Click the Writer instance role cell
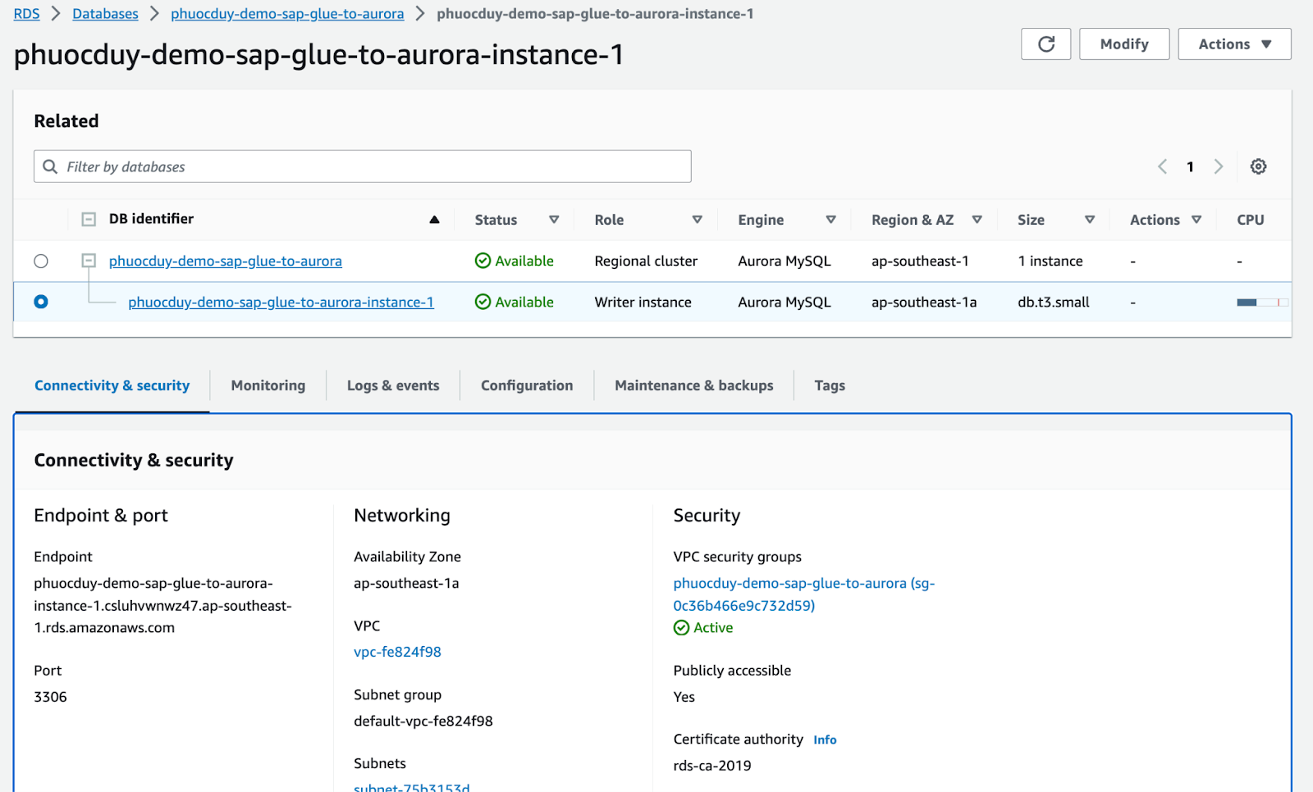Viewport: 1313px width, 792px height. point(643,302)
